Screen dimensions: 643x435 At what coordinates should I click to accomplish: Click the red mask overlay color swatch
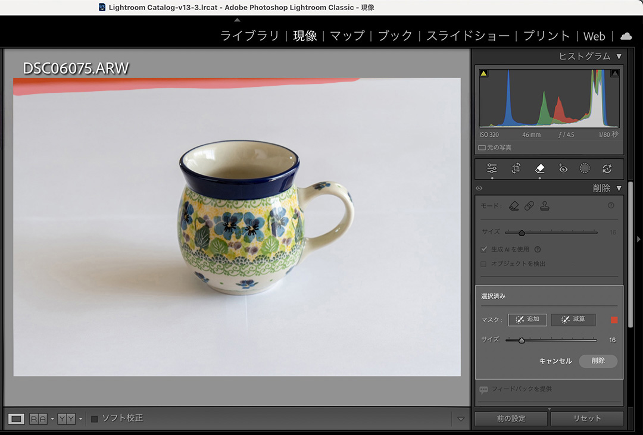pos(614,320)
